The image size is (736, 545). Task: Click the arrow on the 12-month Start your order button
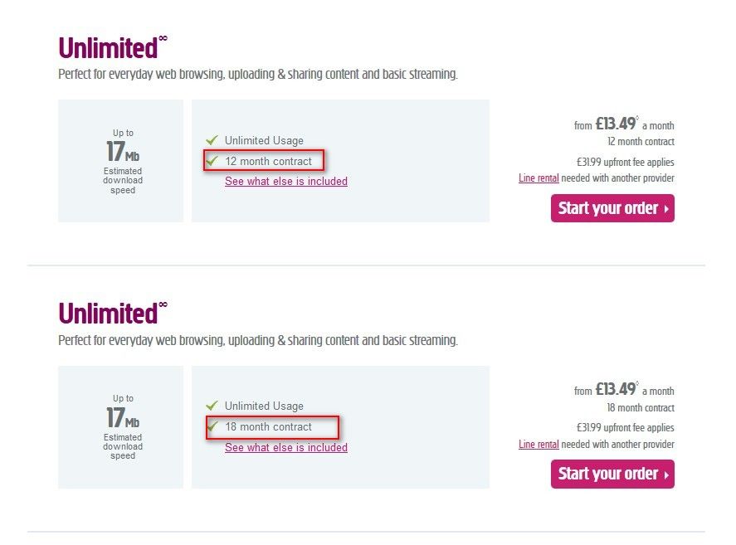click(666, 209)
